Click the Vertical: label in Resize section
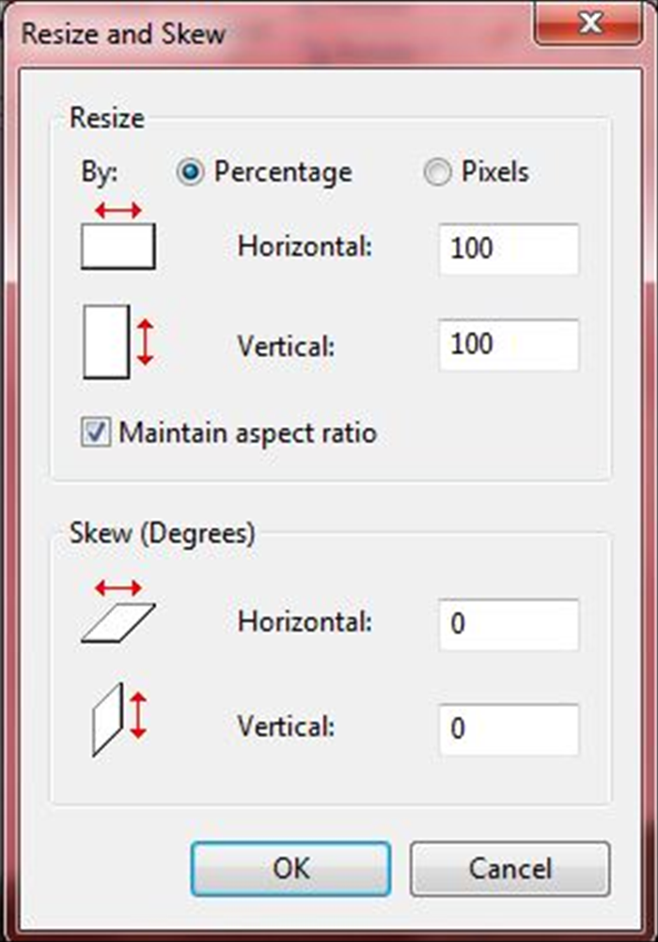The height and width of the screenshot is (942, 658). coord(286,346)
